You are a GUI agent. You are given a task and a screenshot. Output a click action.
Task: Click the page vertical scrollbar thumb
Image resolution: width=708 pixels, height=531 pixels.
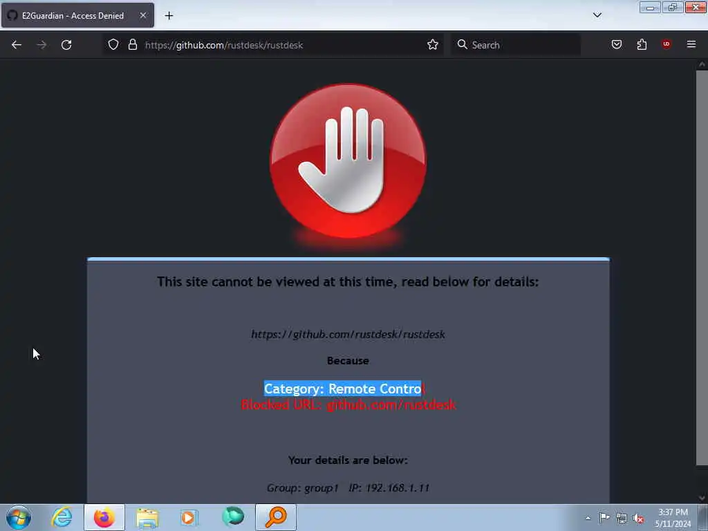click(x=702, y=268)
